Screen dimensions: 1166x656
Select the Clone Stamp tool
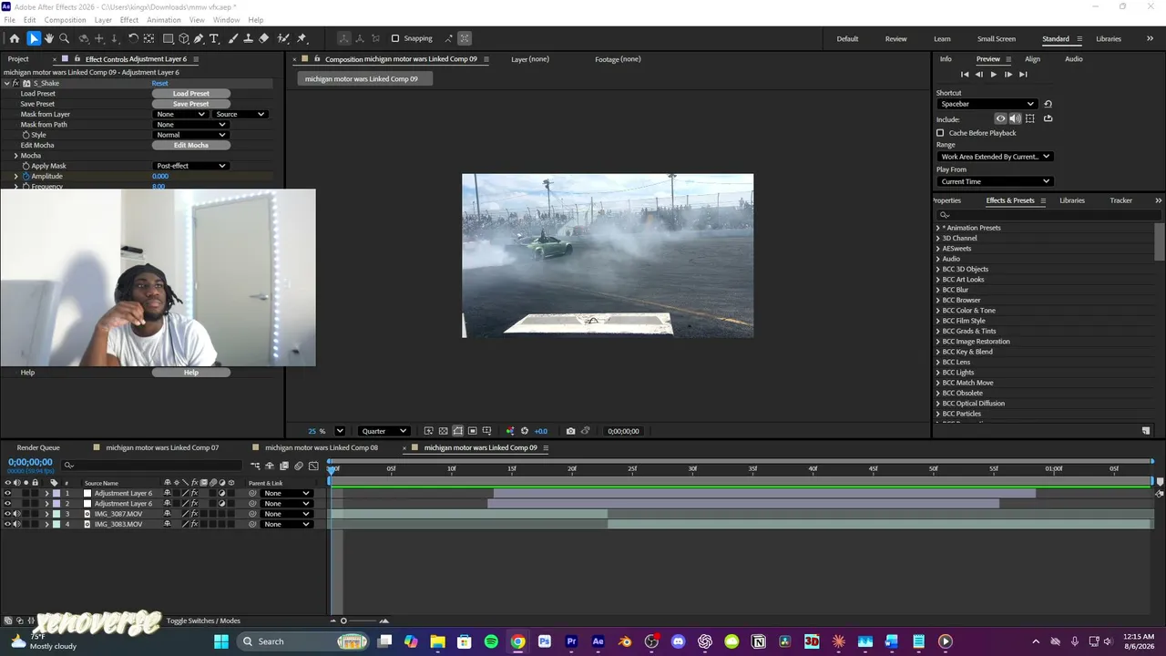click(x=248, y=38)
